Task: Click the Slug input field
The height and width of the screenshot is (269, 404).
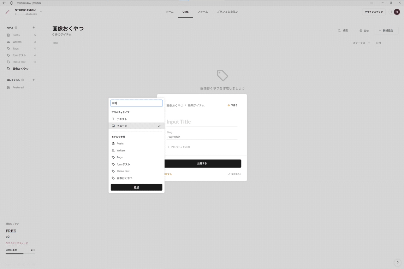Action: pyautogui.click(x=202, y=137)
